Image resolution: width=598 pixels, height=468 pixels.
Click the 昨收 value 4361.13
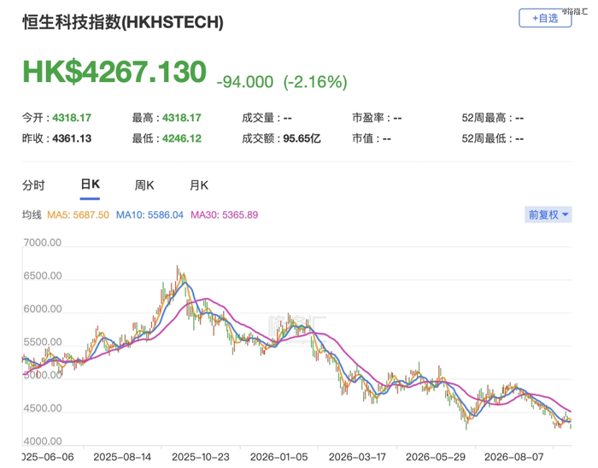[x=72, y=138]
